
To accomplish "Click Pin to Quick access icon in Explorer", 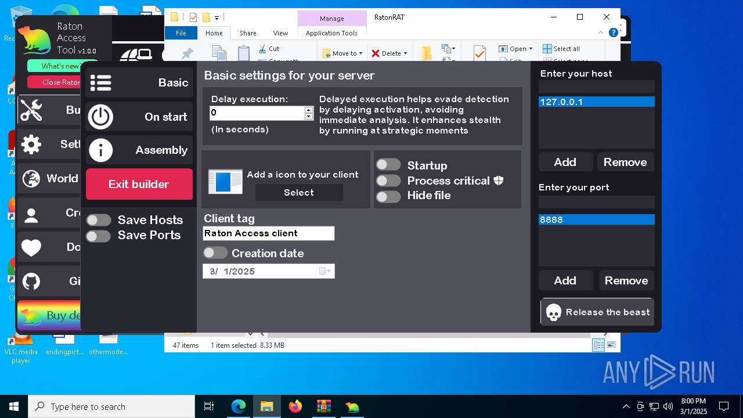I will click(x=187, y=53).
